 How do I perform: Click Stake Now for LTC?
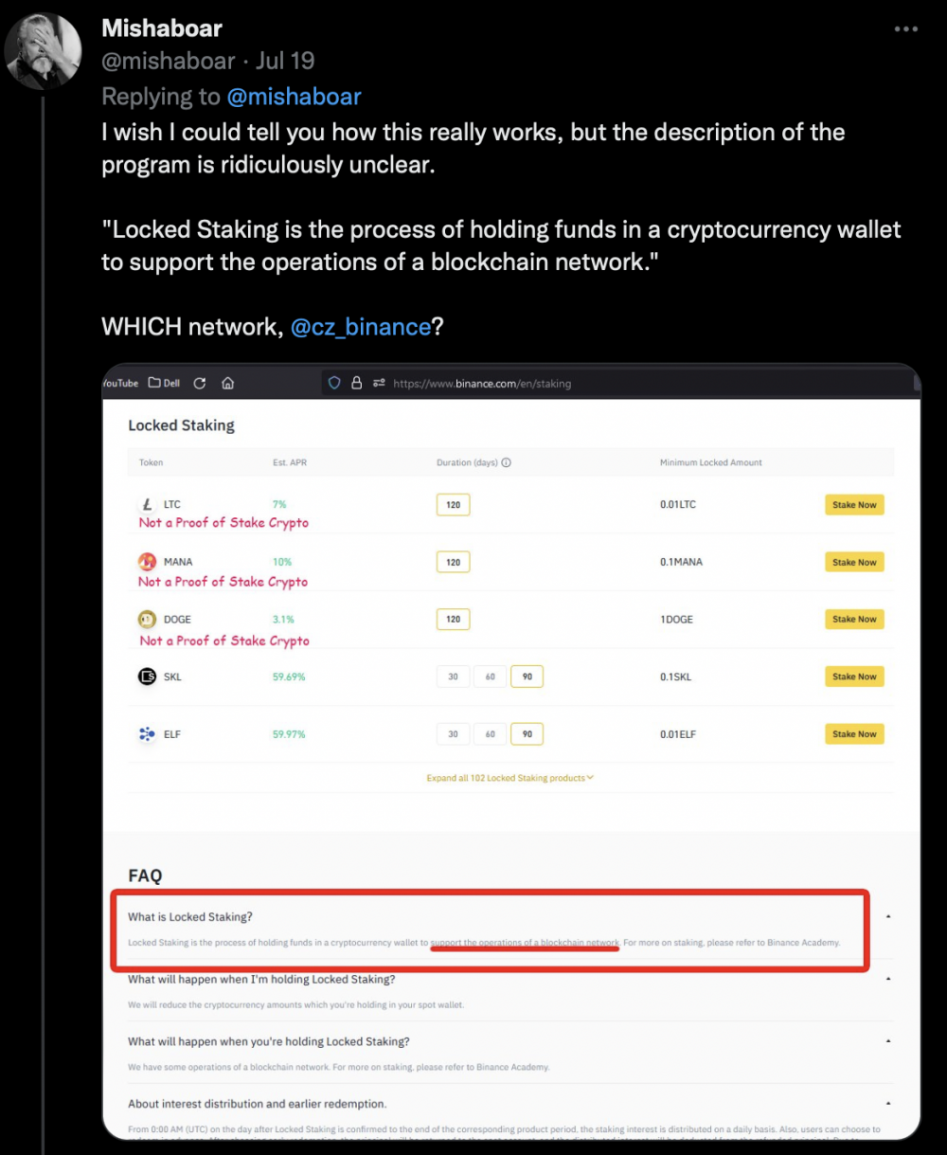pyautogui.click(x=854, y=505)
